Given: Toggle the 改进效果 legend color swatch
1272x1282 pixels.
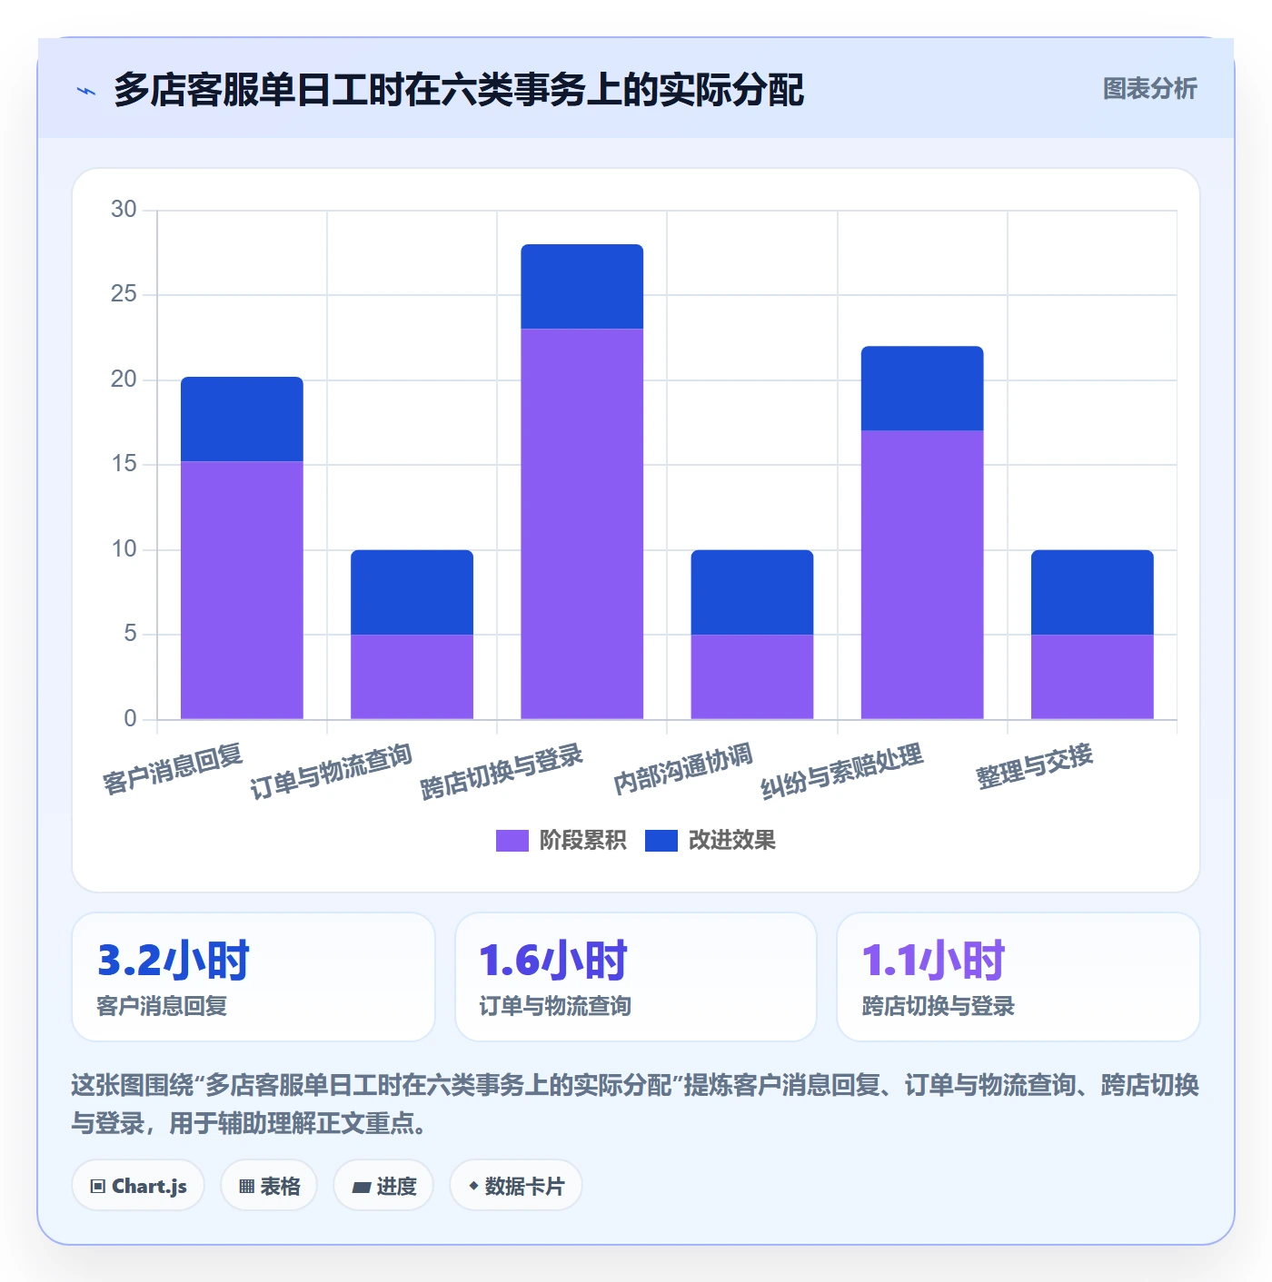Looking at the screenshot, I should click(x=661, y=841).
